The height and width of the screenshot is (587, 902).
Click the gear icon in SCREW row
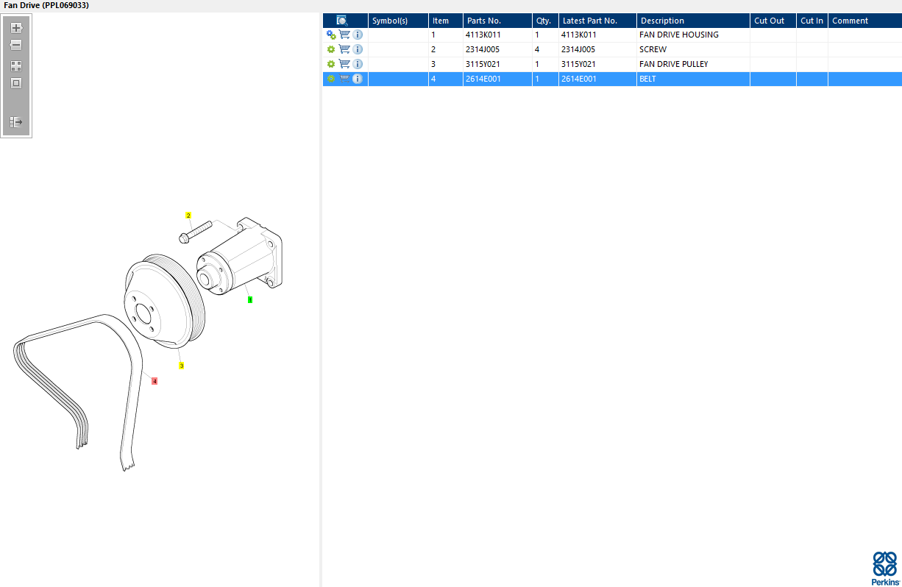point(331,49)
